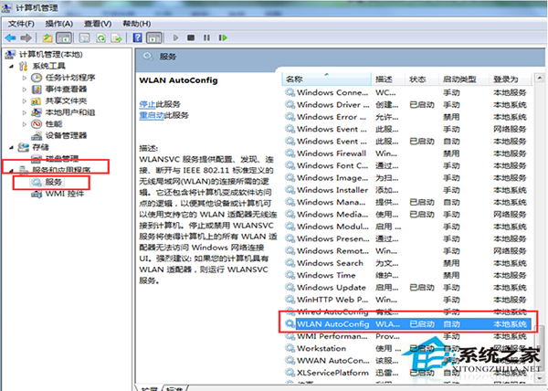Pause the service with the pause icon
This screenshot has width=548, height=391.
click(x=207, y=37)
